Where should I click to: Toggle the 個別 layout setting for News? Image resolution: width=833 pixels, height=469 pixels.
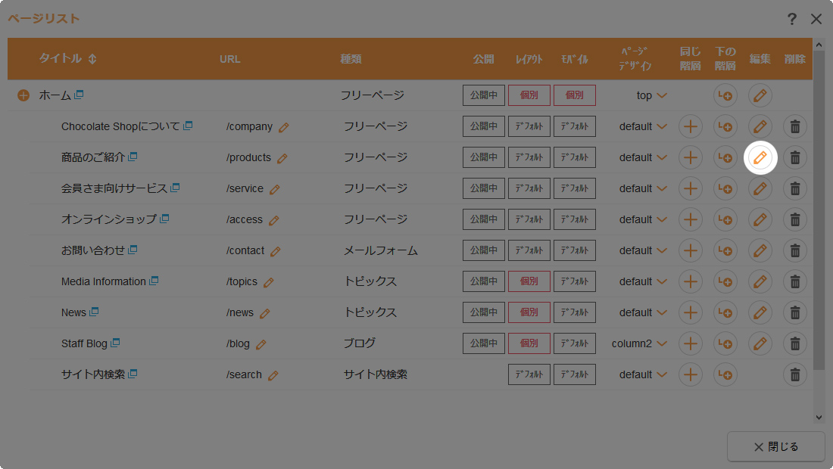(529, 312)
